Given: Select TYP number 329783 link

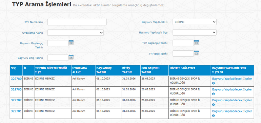Looking at the screenshot, I should point(16,89).
